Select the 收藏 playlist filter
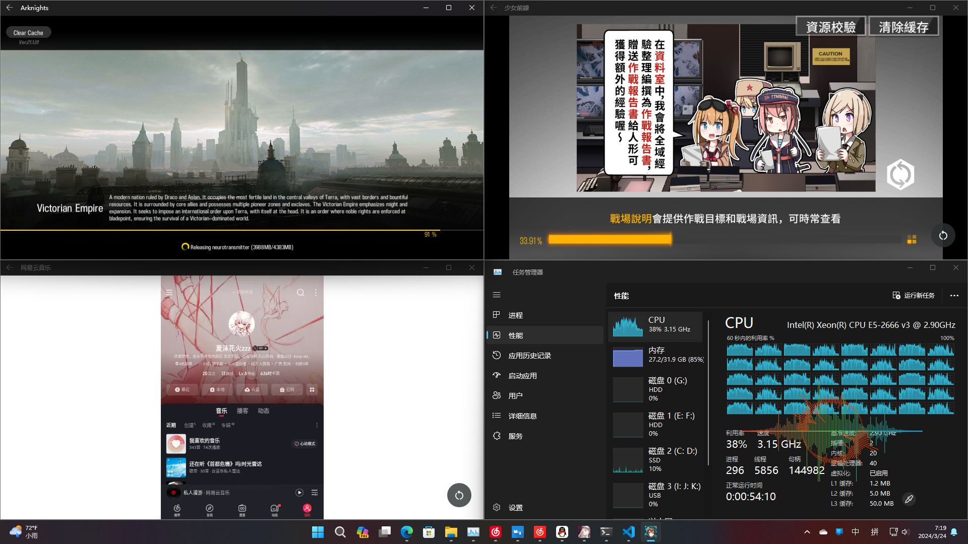Image resolution: width=968 pixels, height=544 pixels. [x=208, y=425]
